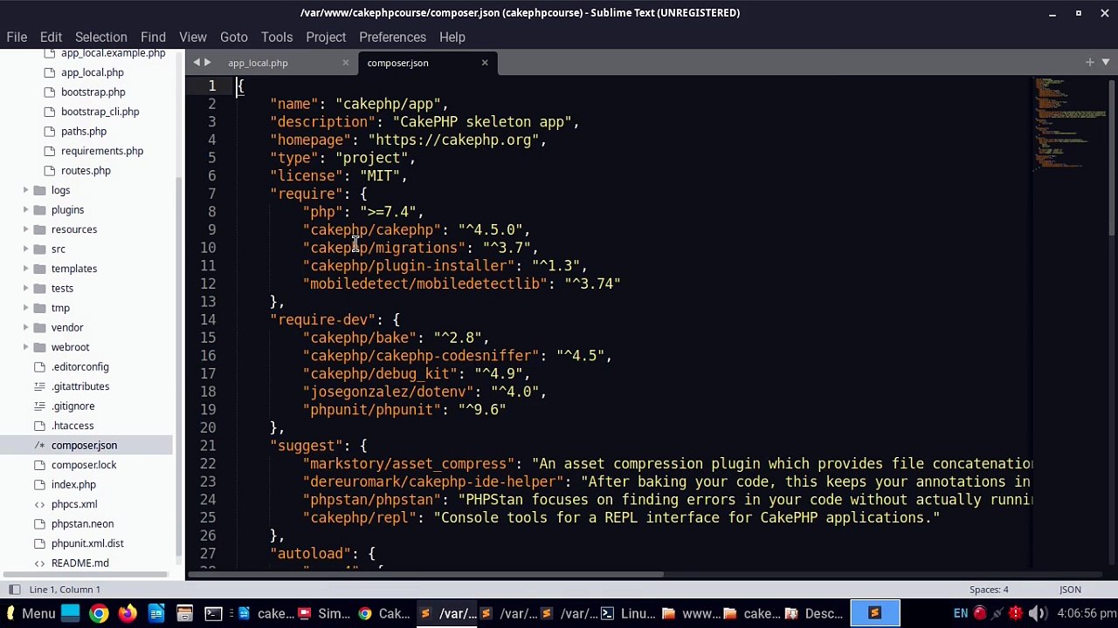Open app_local.php in the sidebar
The height and width of the screenshot is (628, 1118).
92,72
